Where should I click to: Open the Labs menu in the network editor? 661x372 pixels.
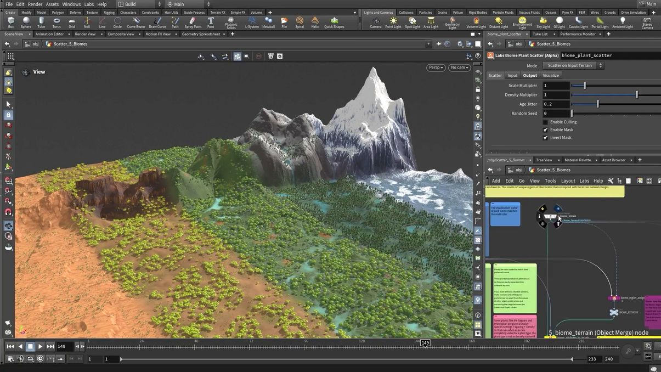[x=584, y=181]
